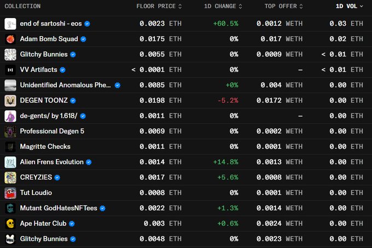Click the DEGEN TOONZ collection icon
This screenshot has height=248, width=372.
(10, 101)
